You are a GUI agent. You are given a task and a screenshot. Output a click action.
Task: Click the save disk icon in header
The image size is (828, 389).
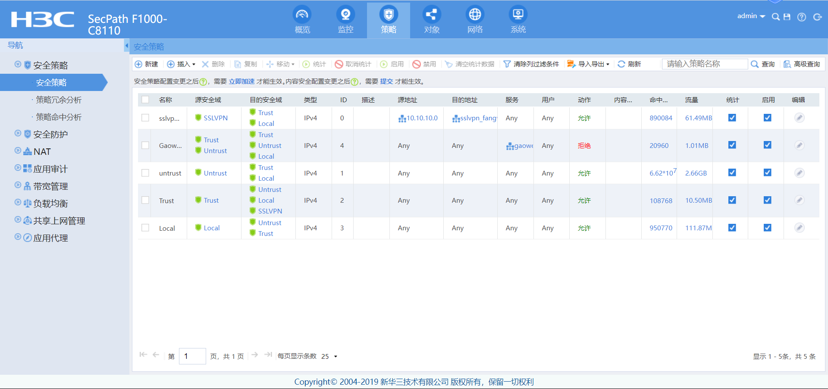pos(787,17)
